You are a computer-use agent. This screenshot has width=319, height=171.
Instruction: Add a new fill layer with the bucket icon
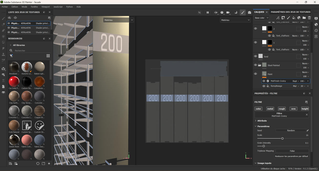[x=294, y=18]
